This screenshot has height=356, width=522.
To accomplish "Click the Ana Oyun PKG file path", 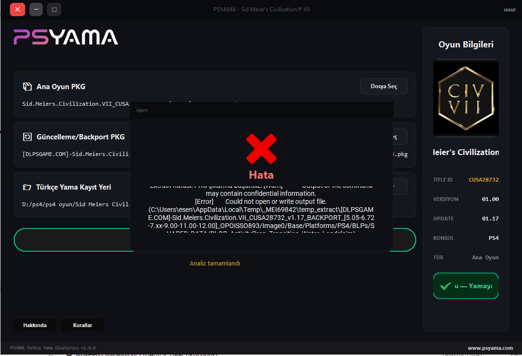I will point(76,104).
